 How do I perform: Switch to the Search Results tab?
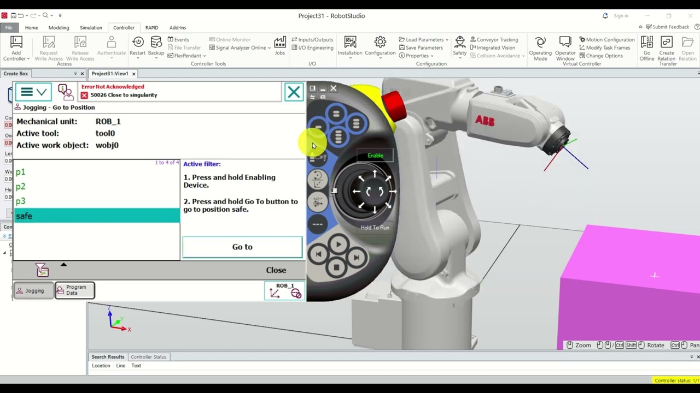108,356
